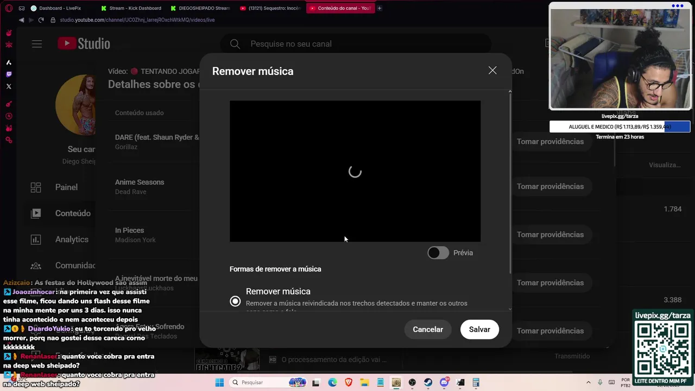Click the Opera sidebar clock history icon

(x=9, y=116)
